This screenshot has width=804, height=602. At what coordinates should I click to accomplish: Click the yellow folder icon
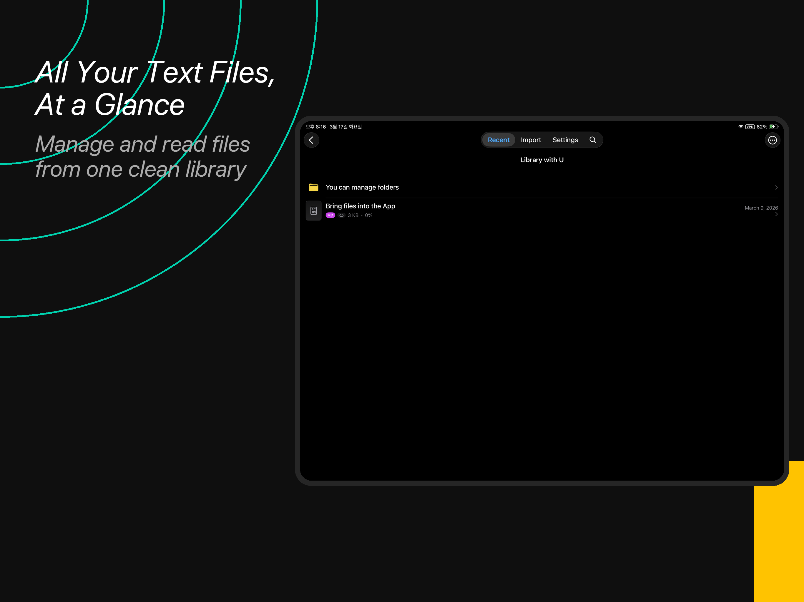click(313, 187)
